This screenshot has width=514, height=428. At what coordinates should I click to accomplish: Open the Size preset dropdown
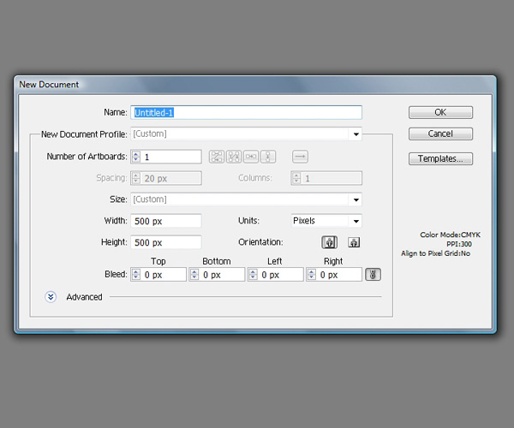pos(356,200)
